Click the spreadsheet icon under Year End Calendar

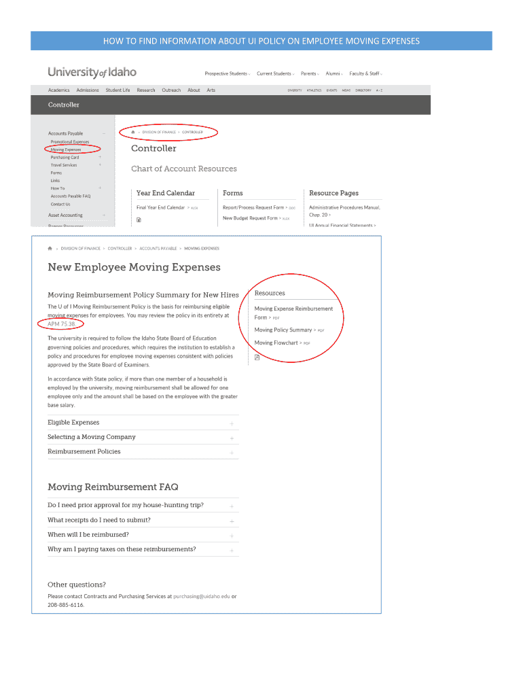139,220
